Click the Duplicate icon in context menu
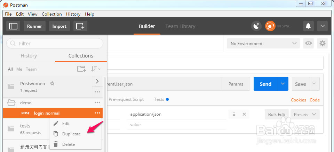Image resolution: width=334 pixels, height=152 pixels. [56, 134]
